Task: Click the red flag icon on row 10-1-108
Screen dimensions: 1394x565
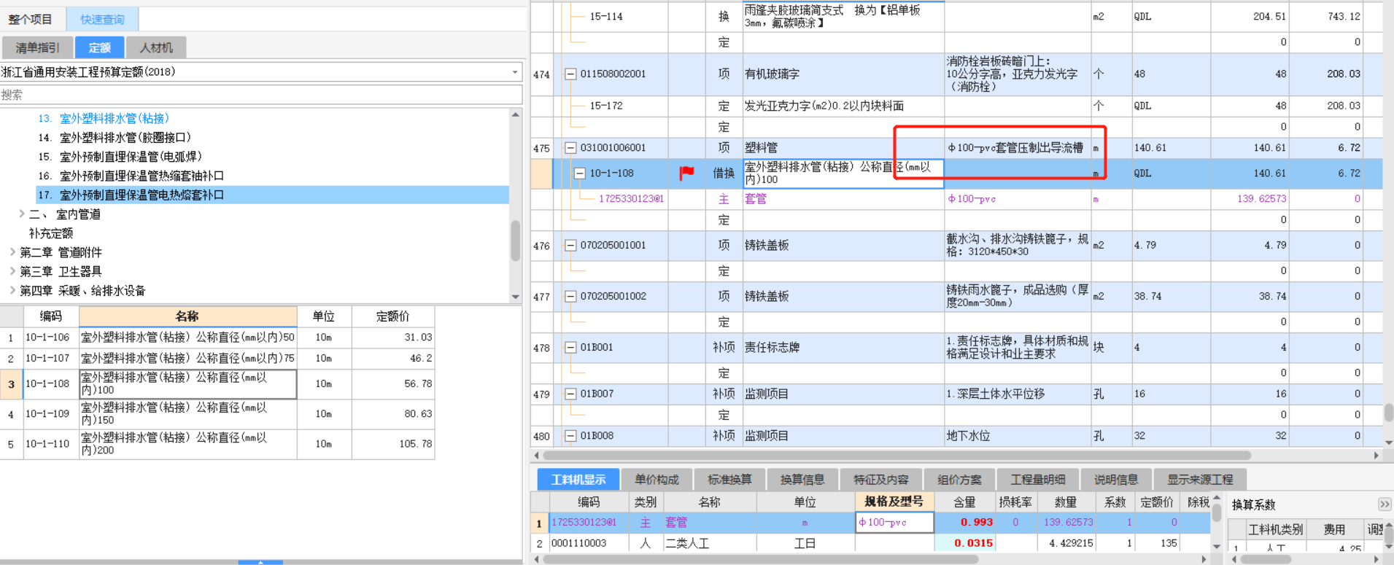Action: (x=686, y=173)
